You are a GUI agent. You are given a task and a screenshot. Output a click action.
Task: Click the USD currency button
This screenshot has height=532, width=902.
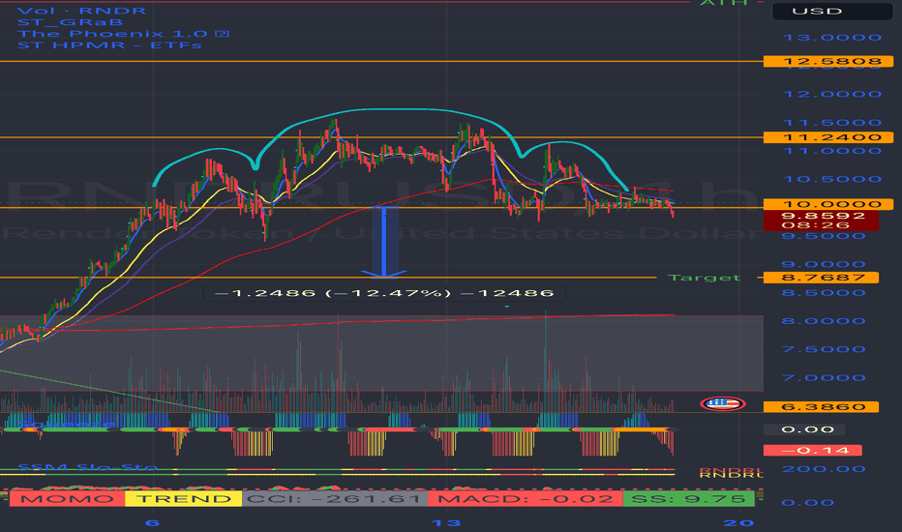pos(832,11)
